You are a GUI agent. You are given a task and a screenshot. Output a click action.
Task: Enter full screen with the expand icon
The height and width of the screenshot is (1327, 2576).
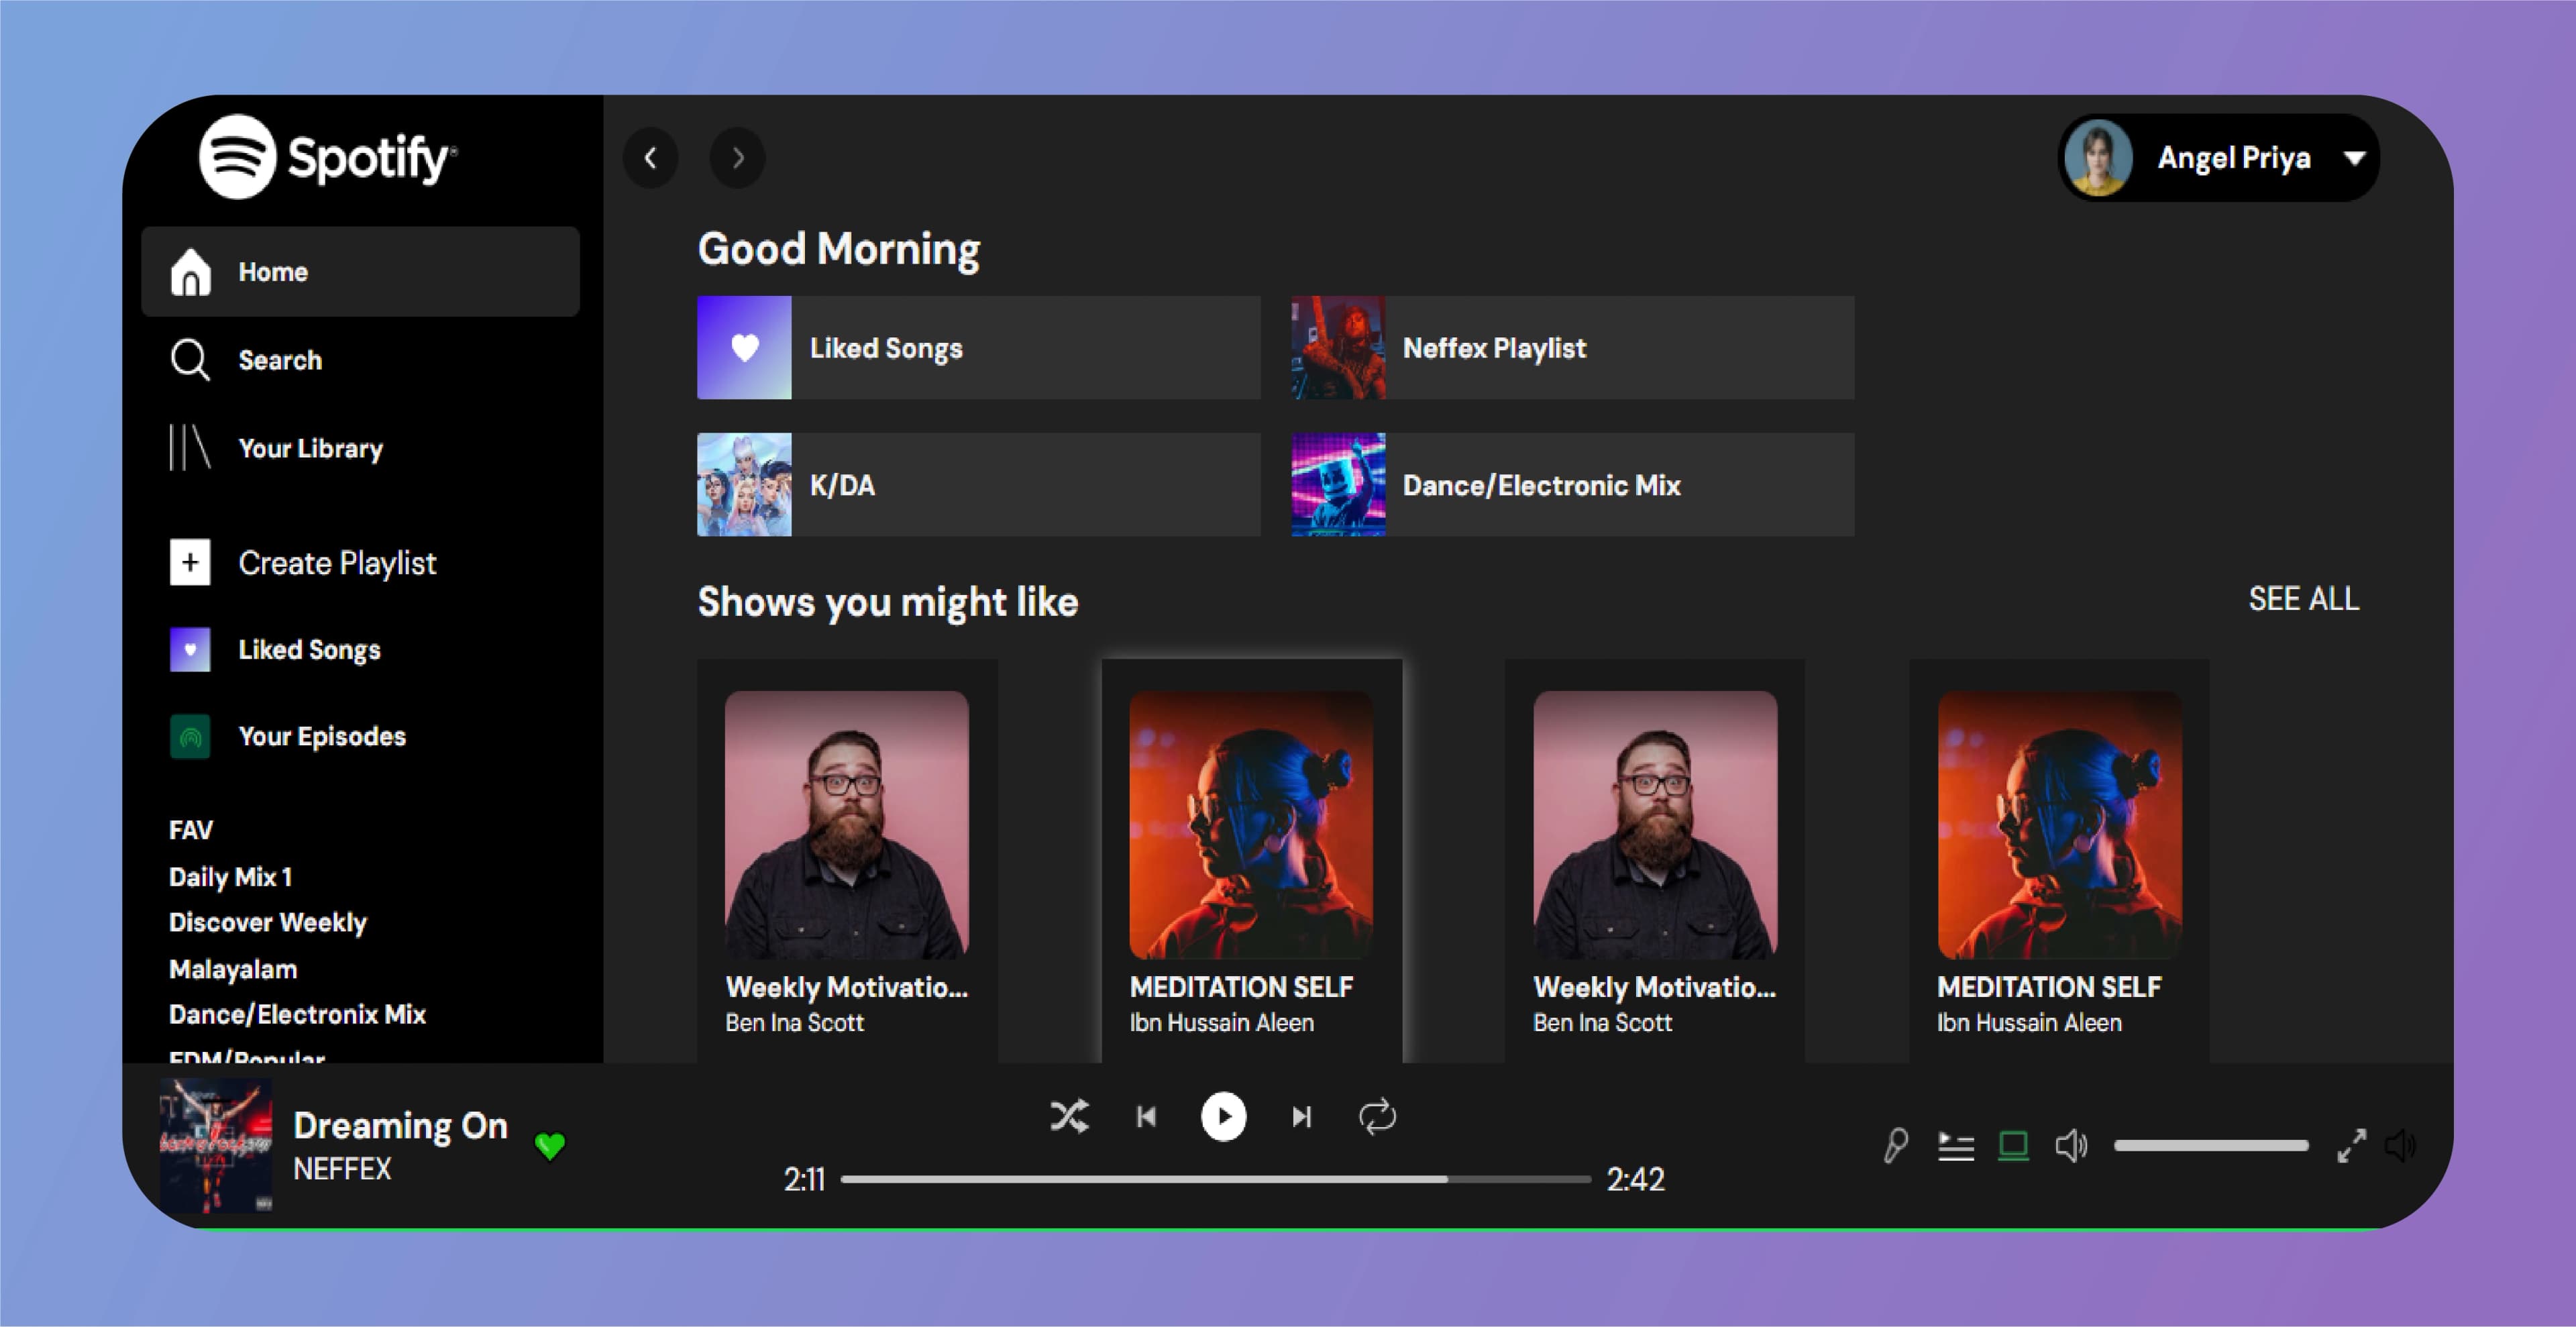click(2351, 1146)
